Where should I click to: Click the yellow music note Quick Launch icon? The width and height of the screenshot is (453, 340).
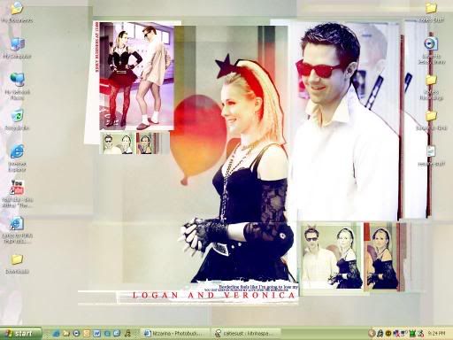tap(127, 334)
